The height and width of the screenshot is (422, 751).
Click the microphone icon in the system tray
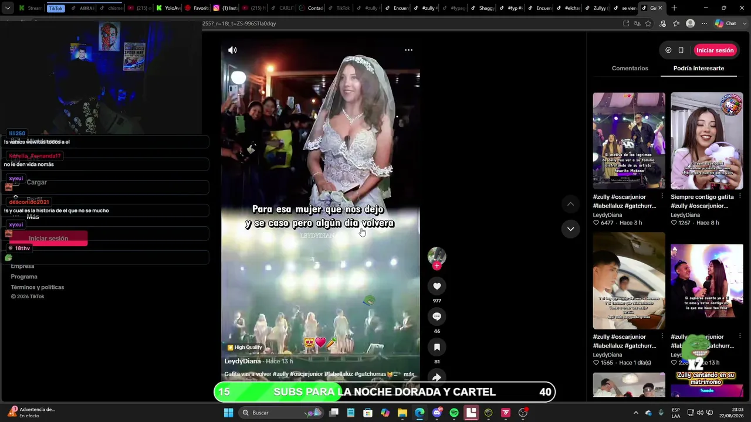(661, 413)
